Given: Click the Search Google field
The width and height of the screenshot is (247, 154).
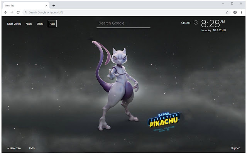Looking at the screenshot, I should pyautogui.click(x=123, y=23).
